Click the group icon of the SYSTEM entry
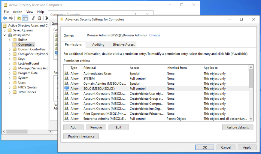Screen dimensions: 261x154 [67, 78]
